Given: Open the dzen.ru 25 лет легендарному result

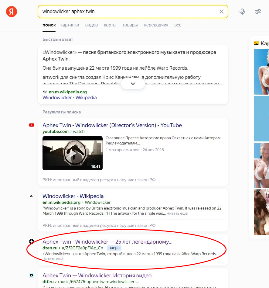Looking at the screenshot, I should tap(107, 242).
